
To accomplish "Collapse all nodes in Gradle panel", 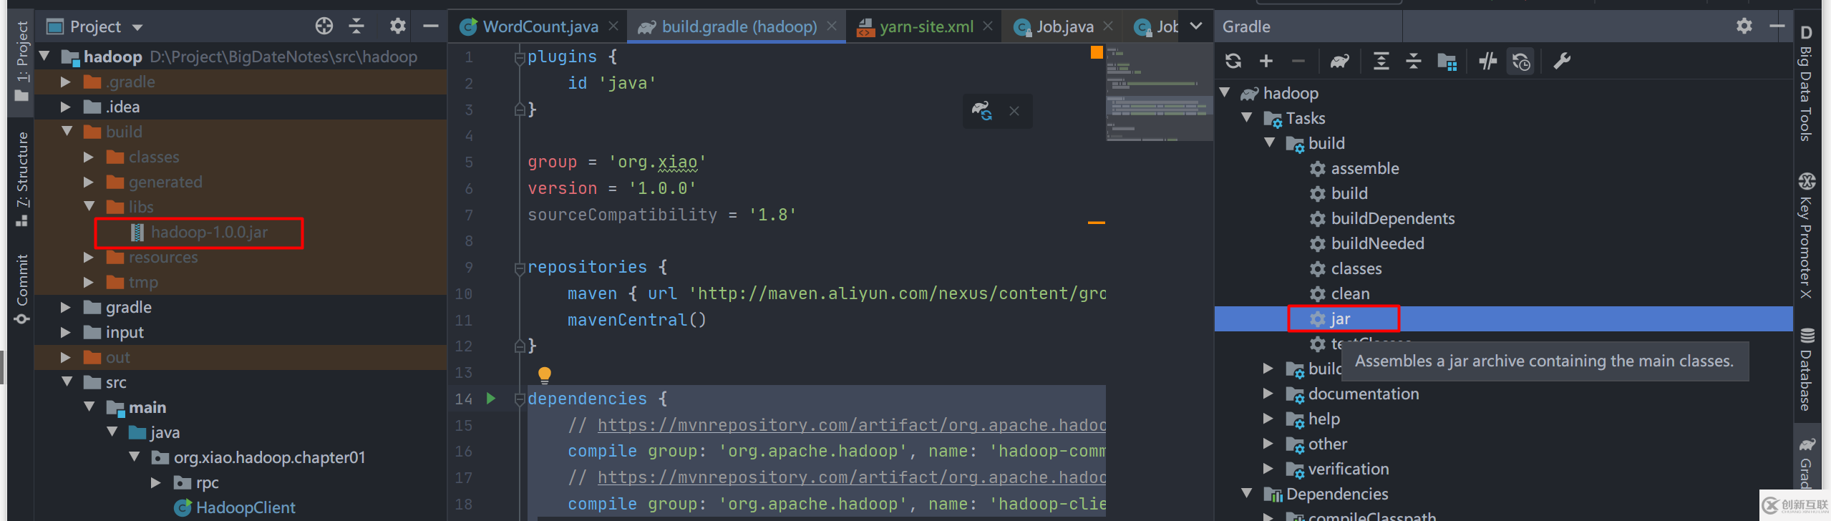I will click(x=1414, y=62).
